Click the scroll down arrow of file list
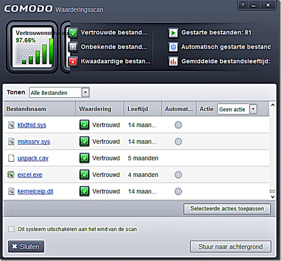281x261 pixels. [273, 197]
